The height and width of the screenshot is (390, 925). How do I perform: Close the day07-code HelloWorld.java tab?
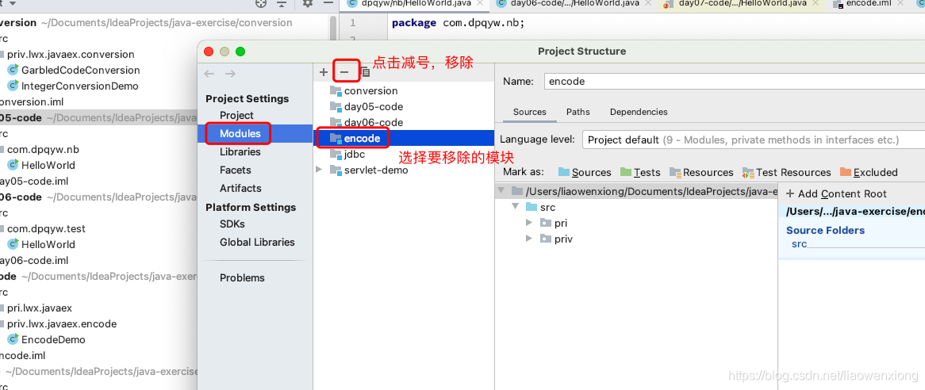(816, 3)
